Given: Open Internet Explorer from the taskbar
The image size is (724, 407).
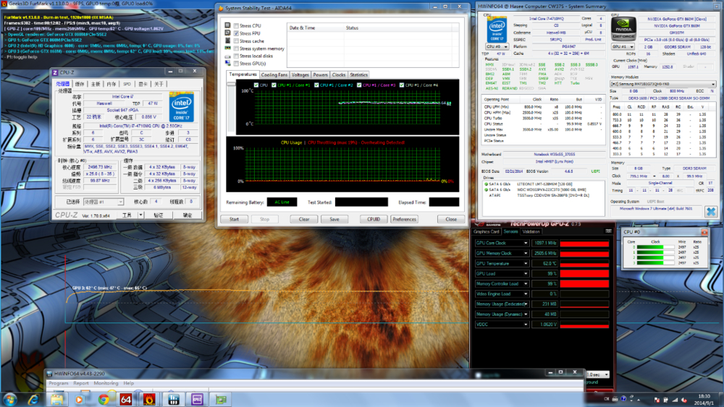Looking at the screenshot, I should click(x=34, y=398).
